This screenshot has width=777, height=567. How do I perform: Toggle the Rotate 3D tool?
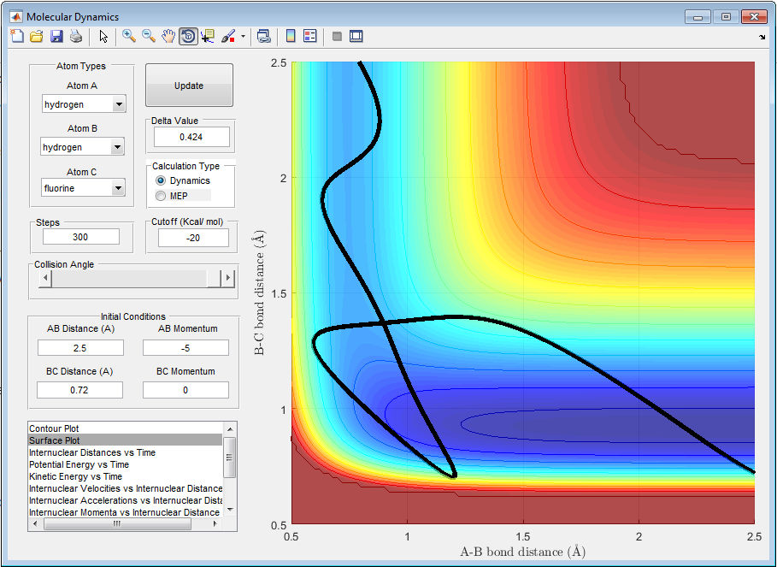point(188,36)
